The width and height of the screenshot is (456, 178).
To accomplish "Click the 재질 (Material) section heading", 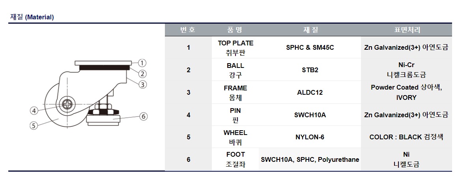I will click(x=32, y=17).
